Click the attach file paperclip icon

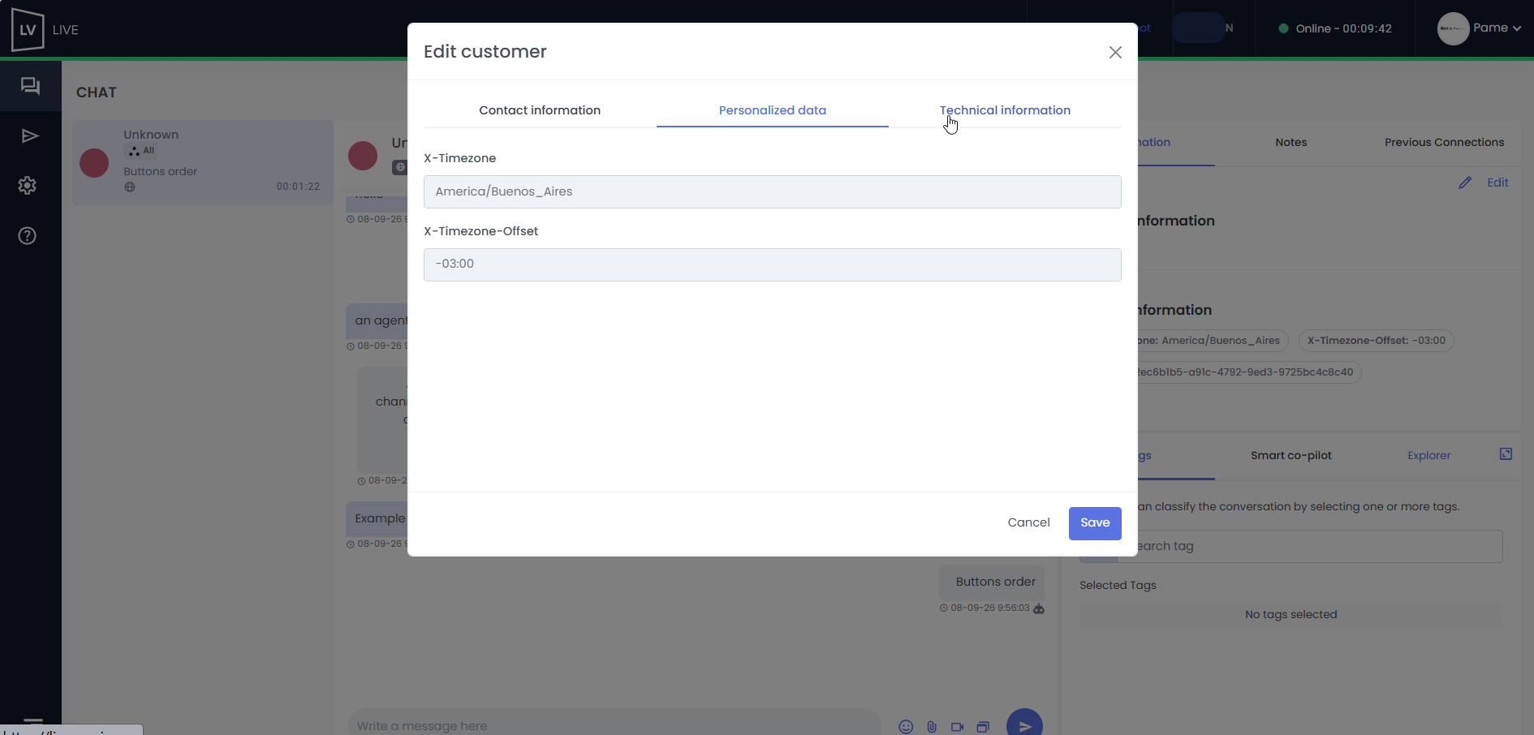click(932, 727)
